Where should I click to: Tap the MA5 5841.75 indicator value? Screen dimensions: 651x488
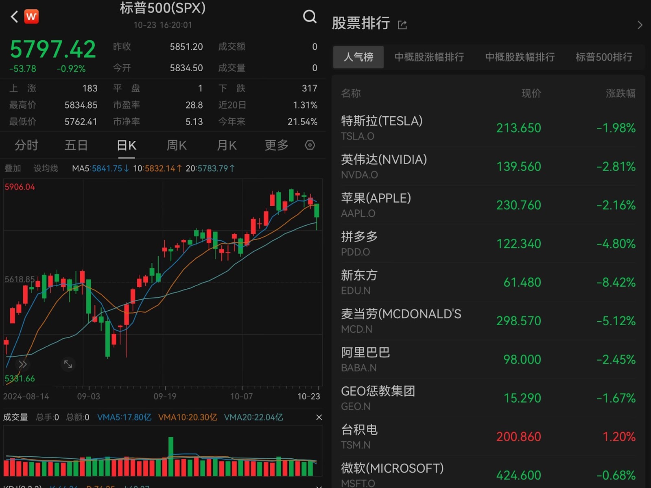tap(100, 168)
